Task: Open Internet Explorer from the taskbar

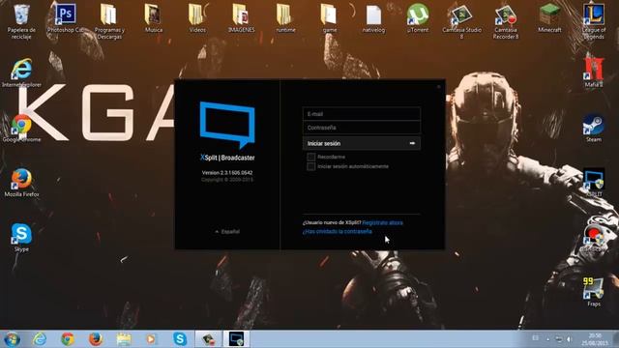Action: coord(40,339)
